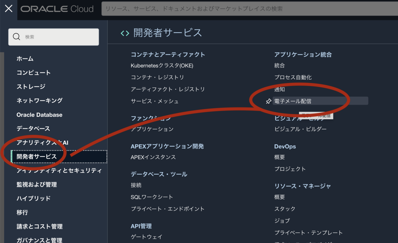Open アーティファクト・レジストリ link
The height and width of the screenshot is (243, 398).
tap(168, 89)
